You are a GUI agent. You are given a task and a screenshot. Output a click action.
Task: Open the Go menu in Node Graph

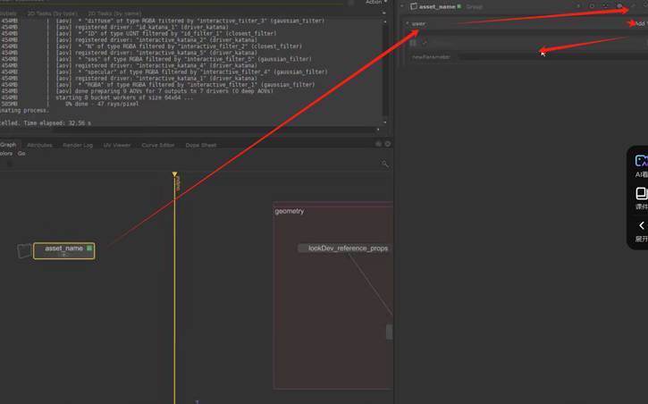pos(21,153)
